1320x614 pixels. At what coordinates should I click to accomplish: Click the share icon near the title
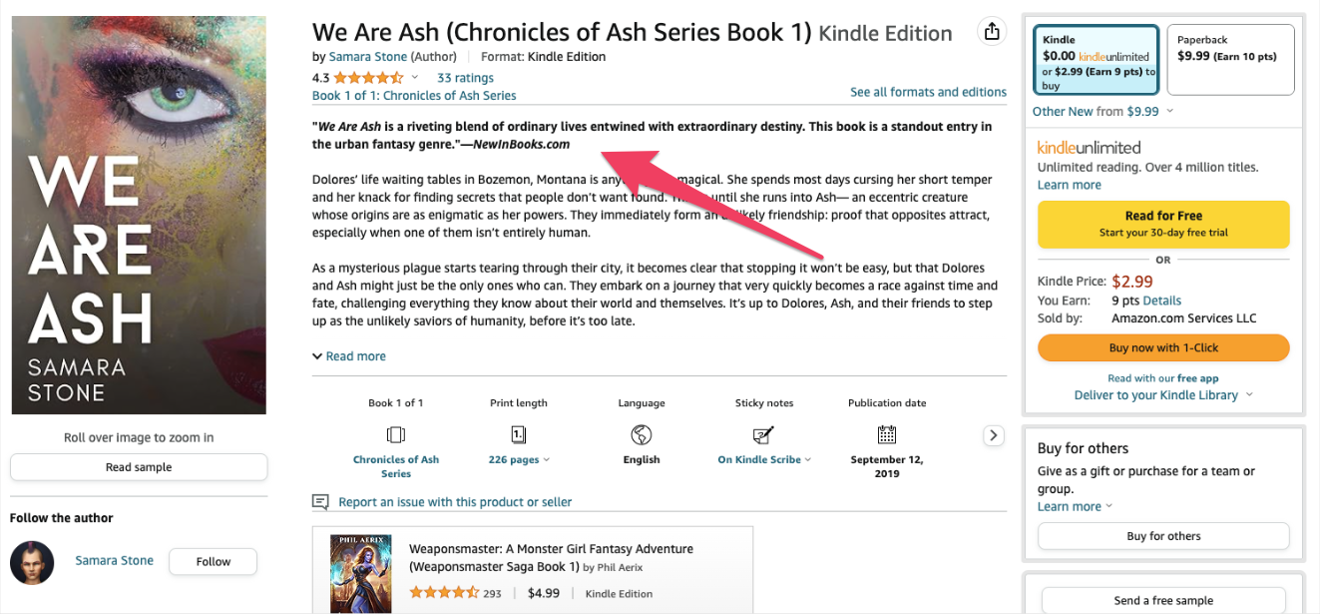tap(992, 30)
